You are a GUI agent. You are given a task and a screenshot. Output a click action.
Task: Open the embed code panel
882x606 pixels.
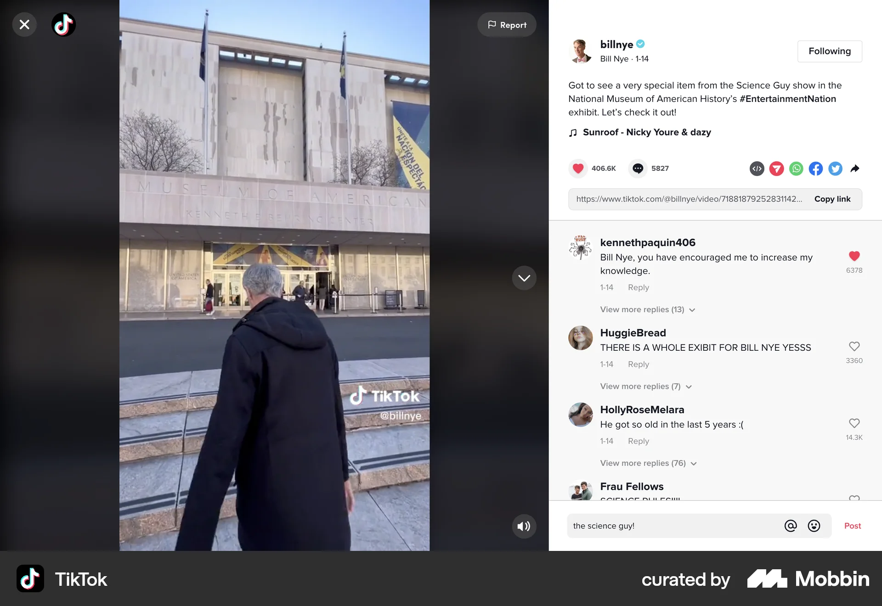[757, 168]
